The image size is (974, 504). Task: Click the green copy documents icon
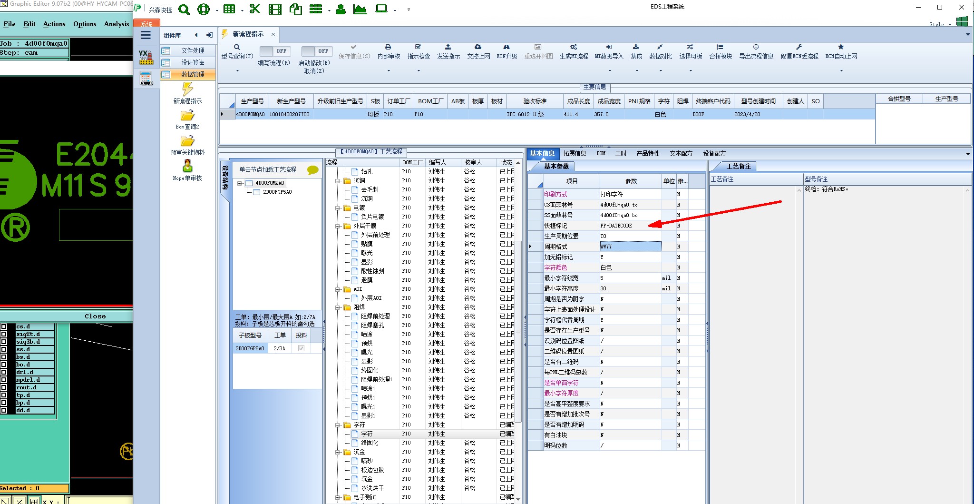(x=296, y=9)
